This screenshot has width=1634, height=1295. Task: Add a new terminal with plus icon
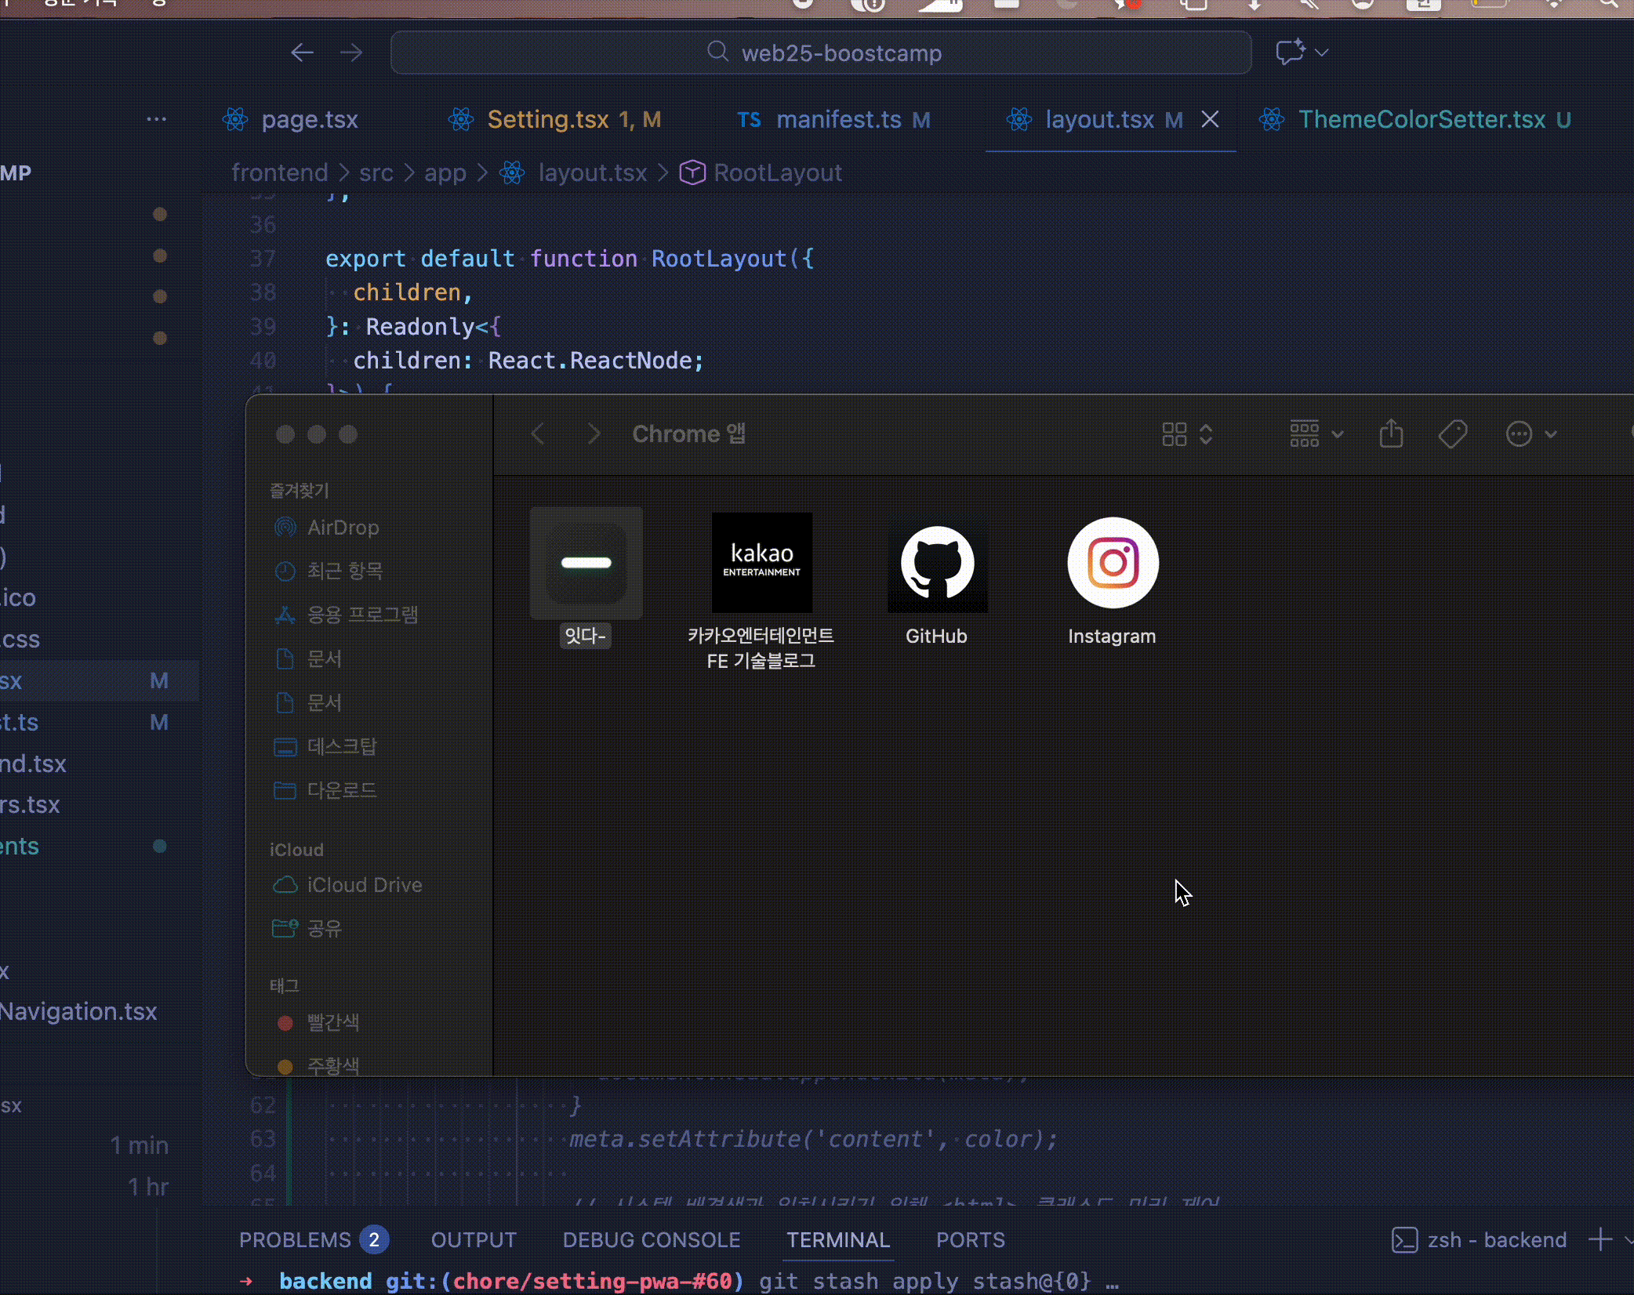click(x=1600, y=1239)
